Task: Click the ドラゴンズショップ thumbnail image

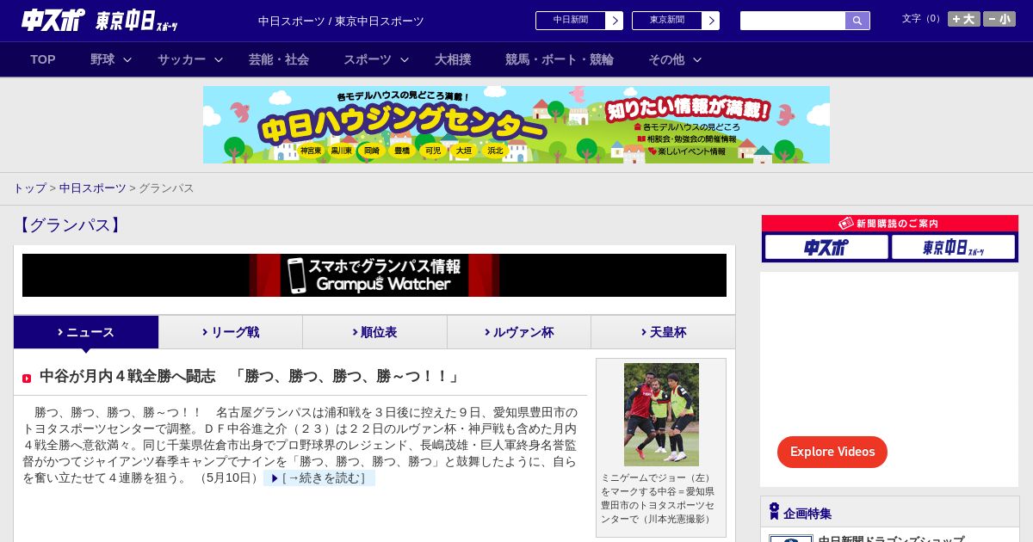Action: 791,539
